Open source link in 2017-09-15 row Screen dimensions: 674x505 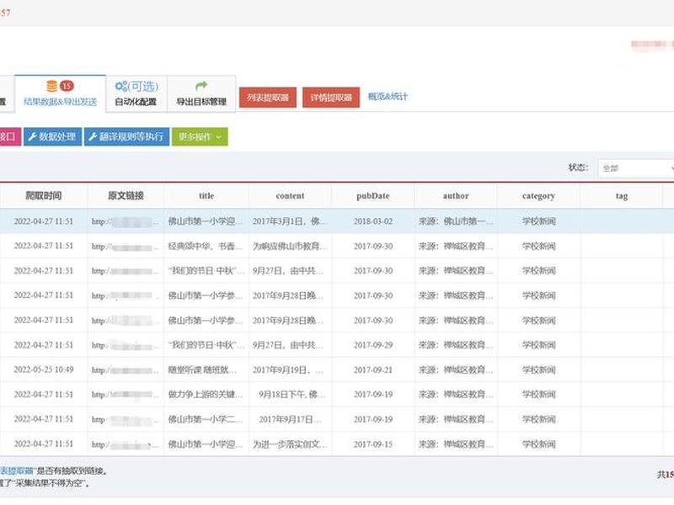tap(125, 444)
